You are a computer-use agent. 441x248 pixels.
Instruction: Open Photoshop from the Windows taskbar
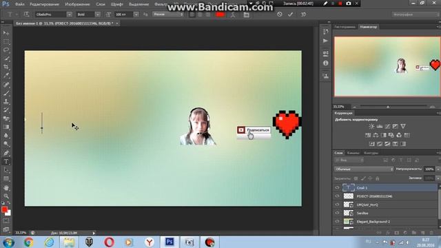pyautogui.click(x=170, y=242)
